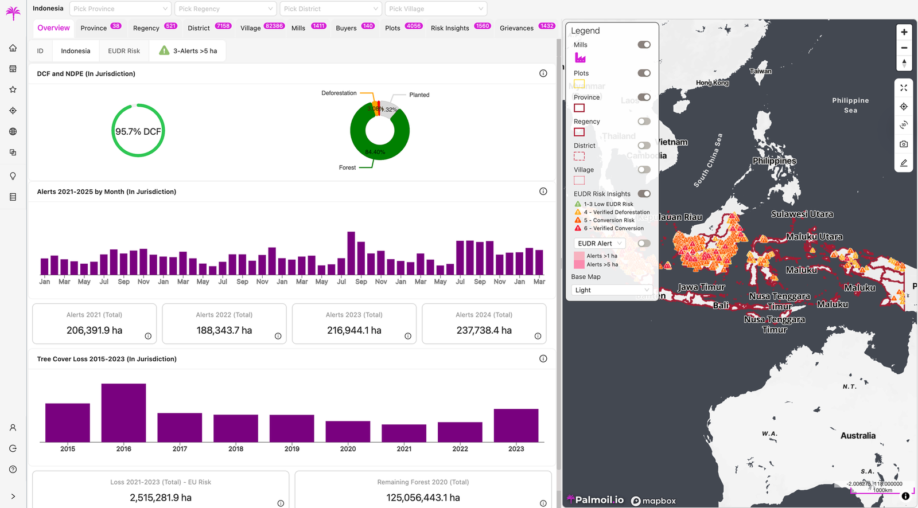
Task: Enable the Regency layer toggle
Action: (x=644, y=122)
